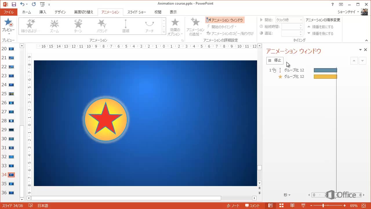The width and height of the screenshot is (371, 209).
Task: Switch to the Home (ホーム) tab
Action: coord(26,12)
